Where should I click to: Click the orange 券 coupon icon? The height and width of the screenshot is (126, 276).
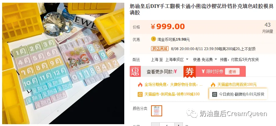pyautogui.click(x=189, y=71)
